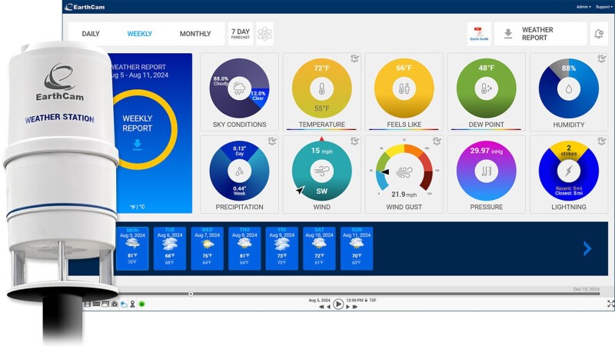The image size is (615, 346).
Task: Open alert settings bell icon
Action: (599, 34)
